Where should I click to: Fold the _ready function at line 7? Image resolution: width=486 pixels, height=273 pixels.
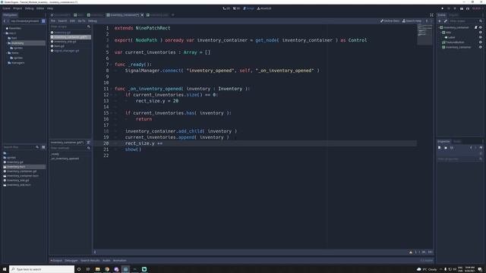tap(112, 64)
